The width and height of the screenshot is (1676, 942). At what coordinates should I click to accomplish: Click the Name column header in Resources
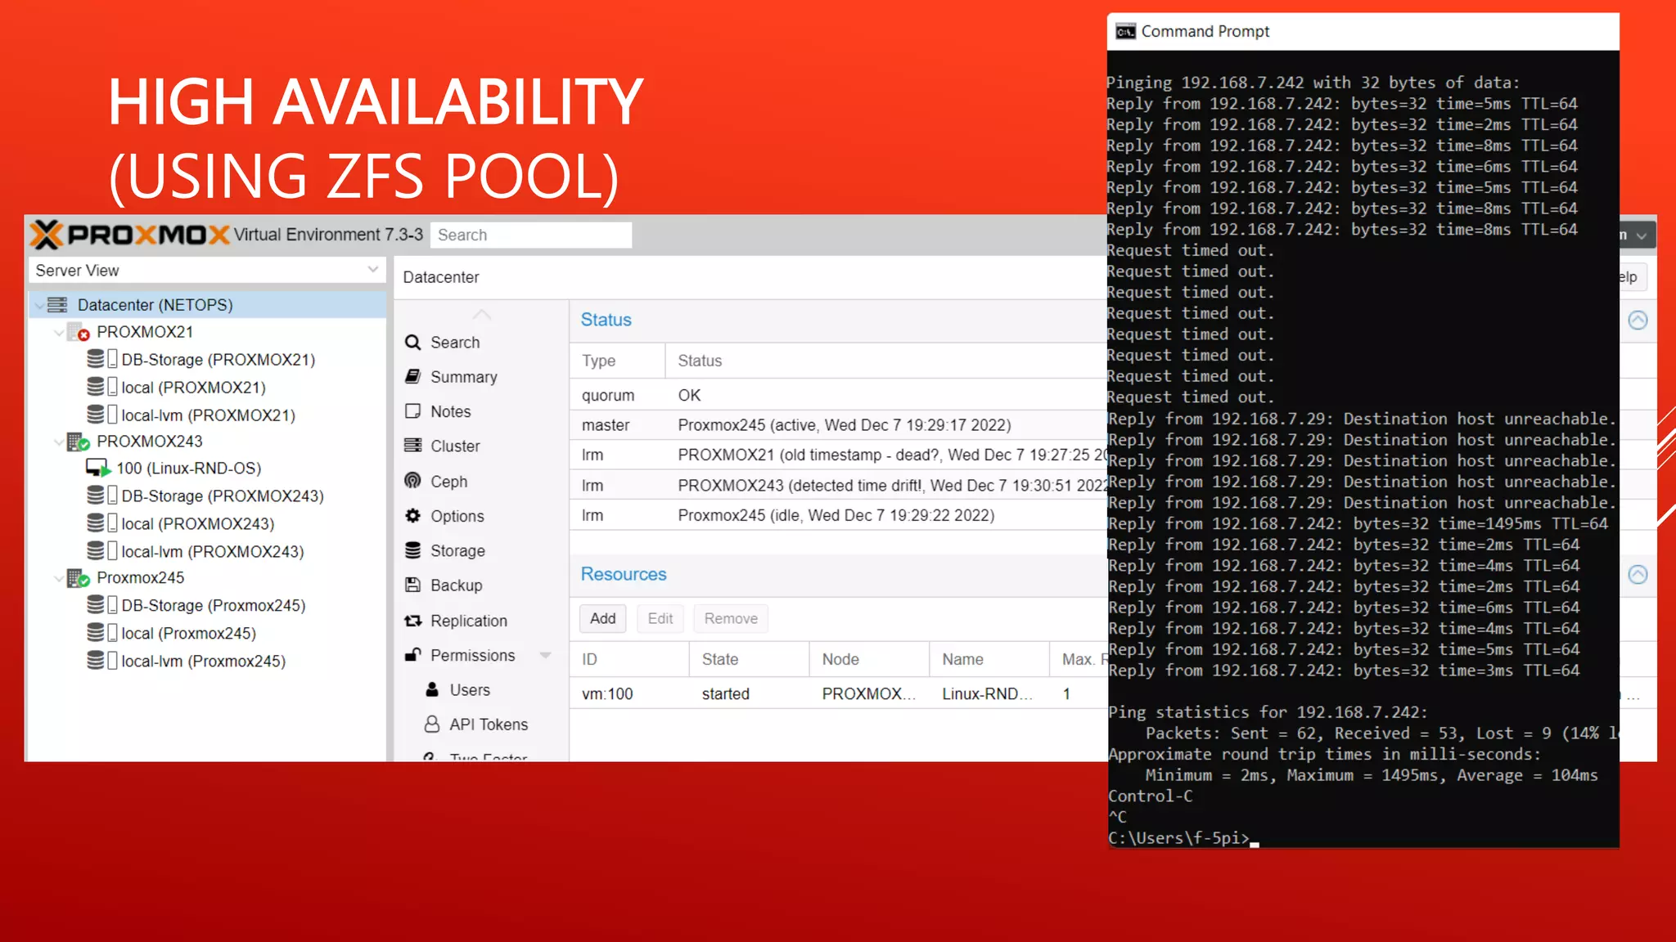click(989, 659)
